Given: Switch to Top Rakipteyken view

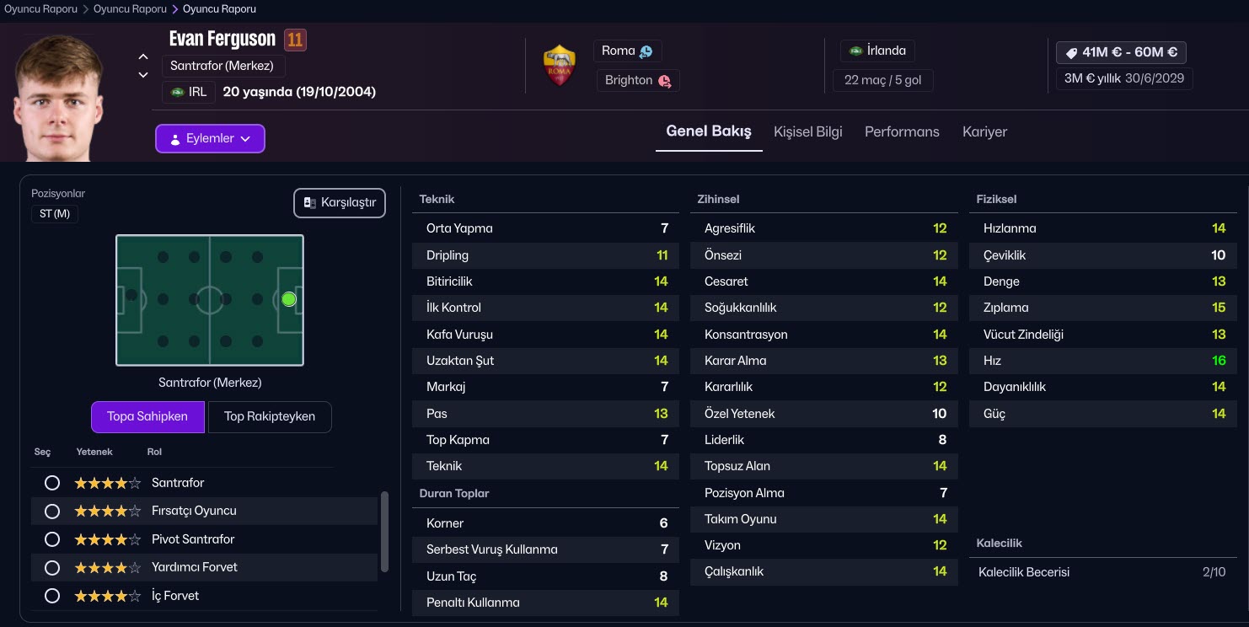Looking at the screenshot, I should pyautogui.click(x=269, y=416).
